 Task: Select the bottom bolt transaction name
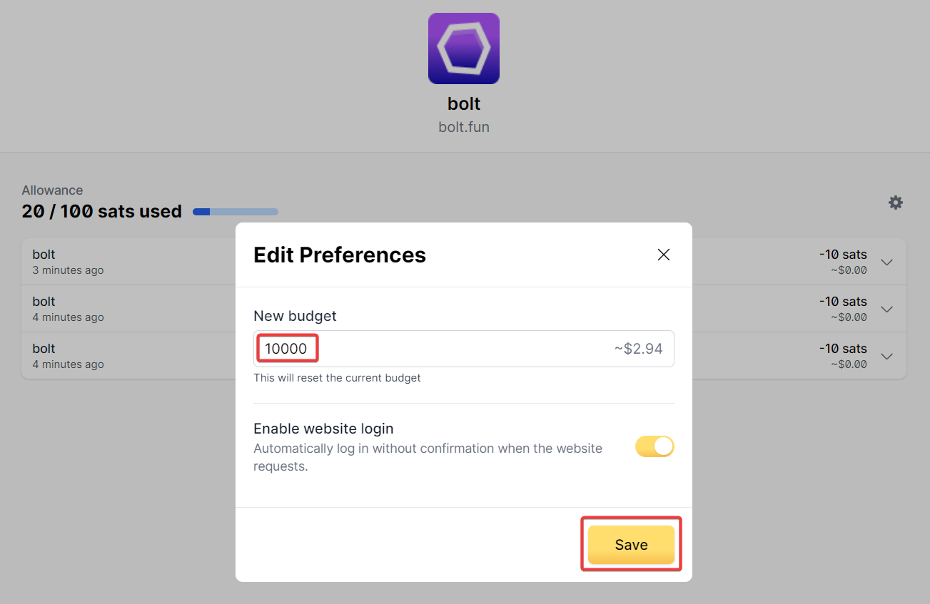click(x=44, y=349)
